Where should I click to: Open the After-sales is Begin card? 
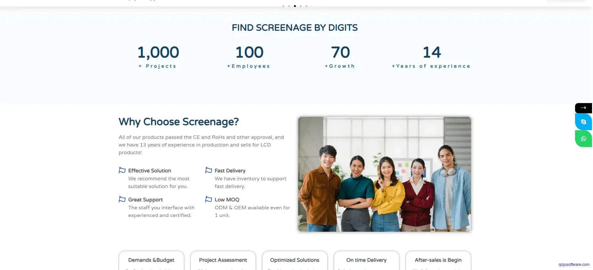coord(438,260)
